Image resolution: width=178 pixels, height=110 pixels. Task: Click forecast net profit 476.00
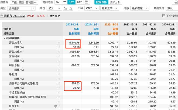point(95,84)
